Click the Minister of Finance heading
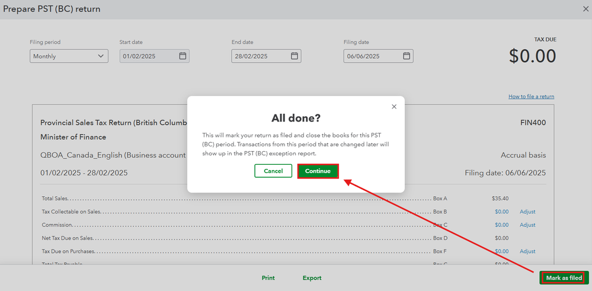592x291 pixels. (73, 137)
